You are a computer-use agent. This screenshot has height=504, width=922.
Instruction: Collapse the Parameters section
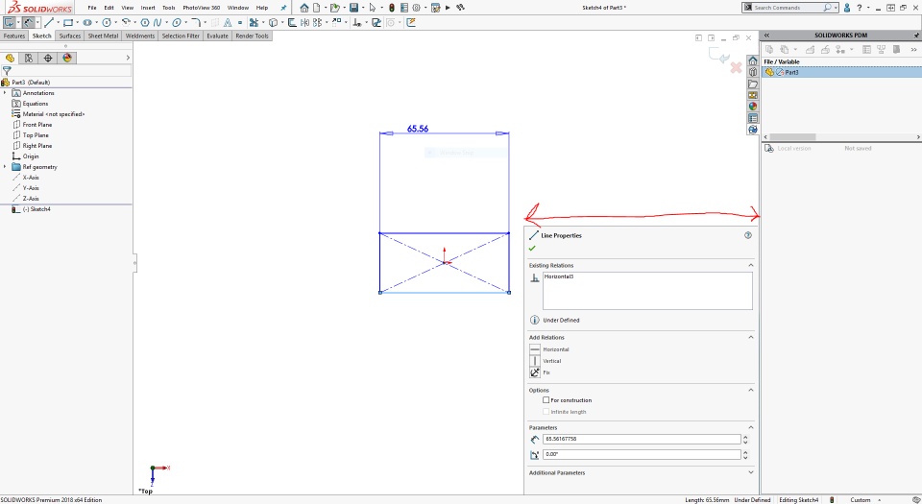pyautogui.click(x=751, y=427)
